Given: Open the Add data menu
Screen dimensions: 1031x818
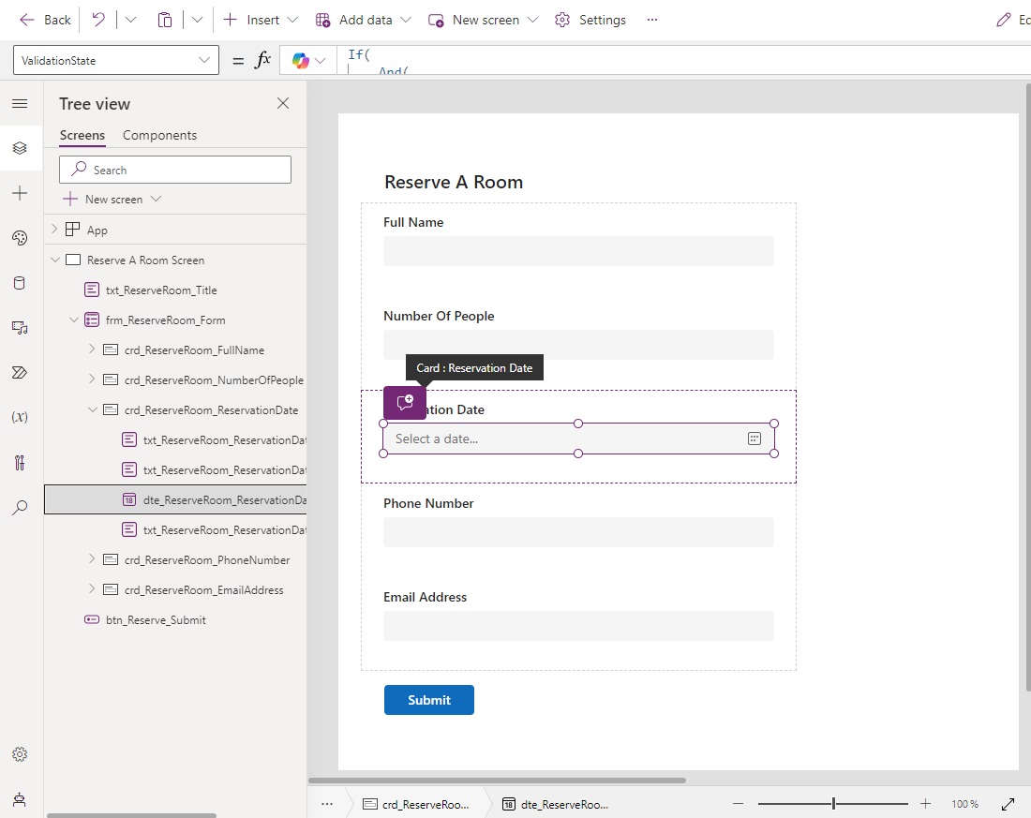Looking at the screenshot, I should tap(362, 19).
